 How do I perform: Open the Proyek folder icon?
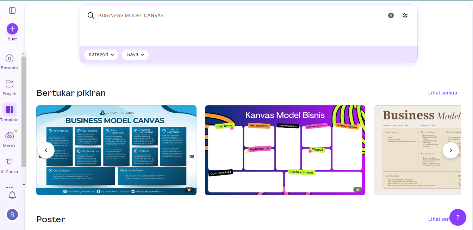point(10,84)
